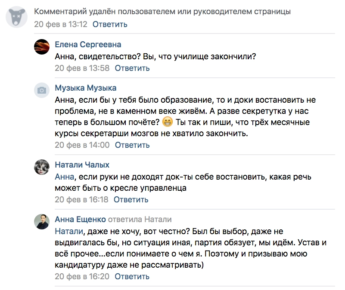
Task: Click Музыка Музыка's camera placeholder avatar
Action: click(41, 89)
